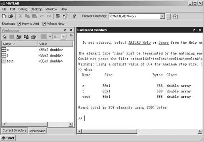Click the Open file folder icon
Viewport: 204px width, 142px height.
[11, 16]
